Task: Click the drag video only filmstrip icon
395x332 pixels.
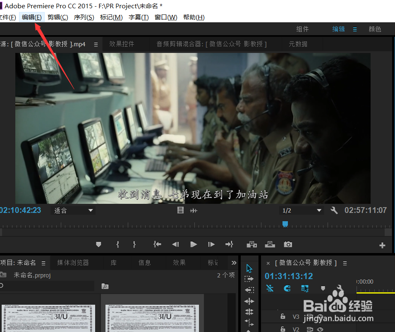Action: click(x=180, y=210)
